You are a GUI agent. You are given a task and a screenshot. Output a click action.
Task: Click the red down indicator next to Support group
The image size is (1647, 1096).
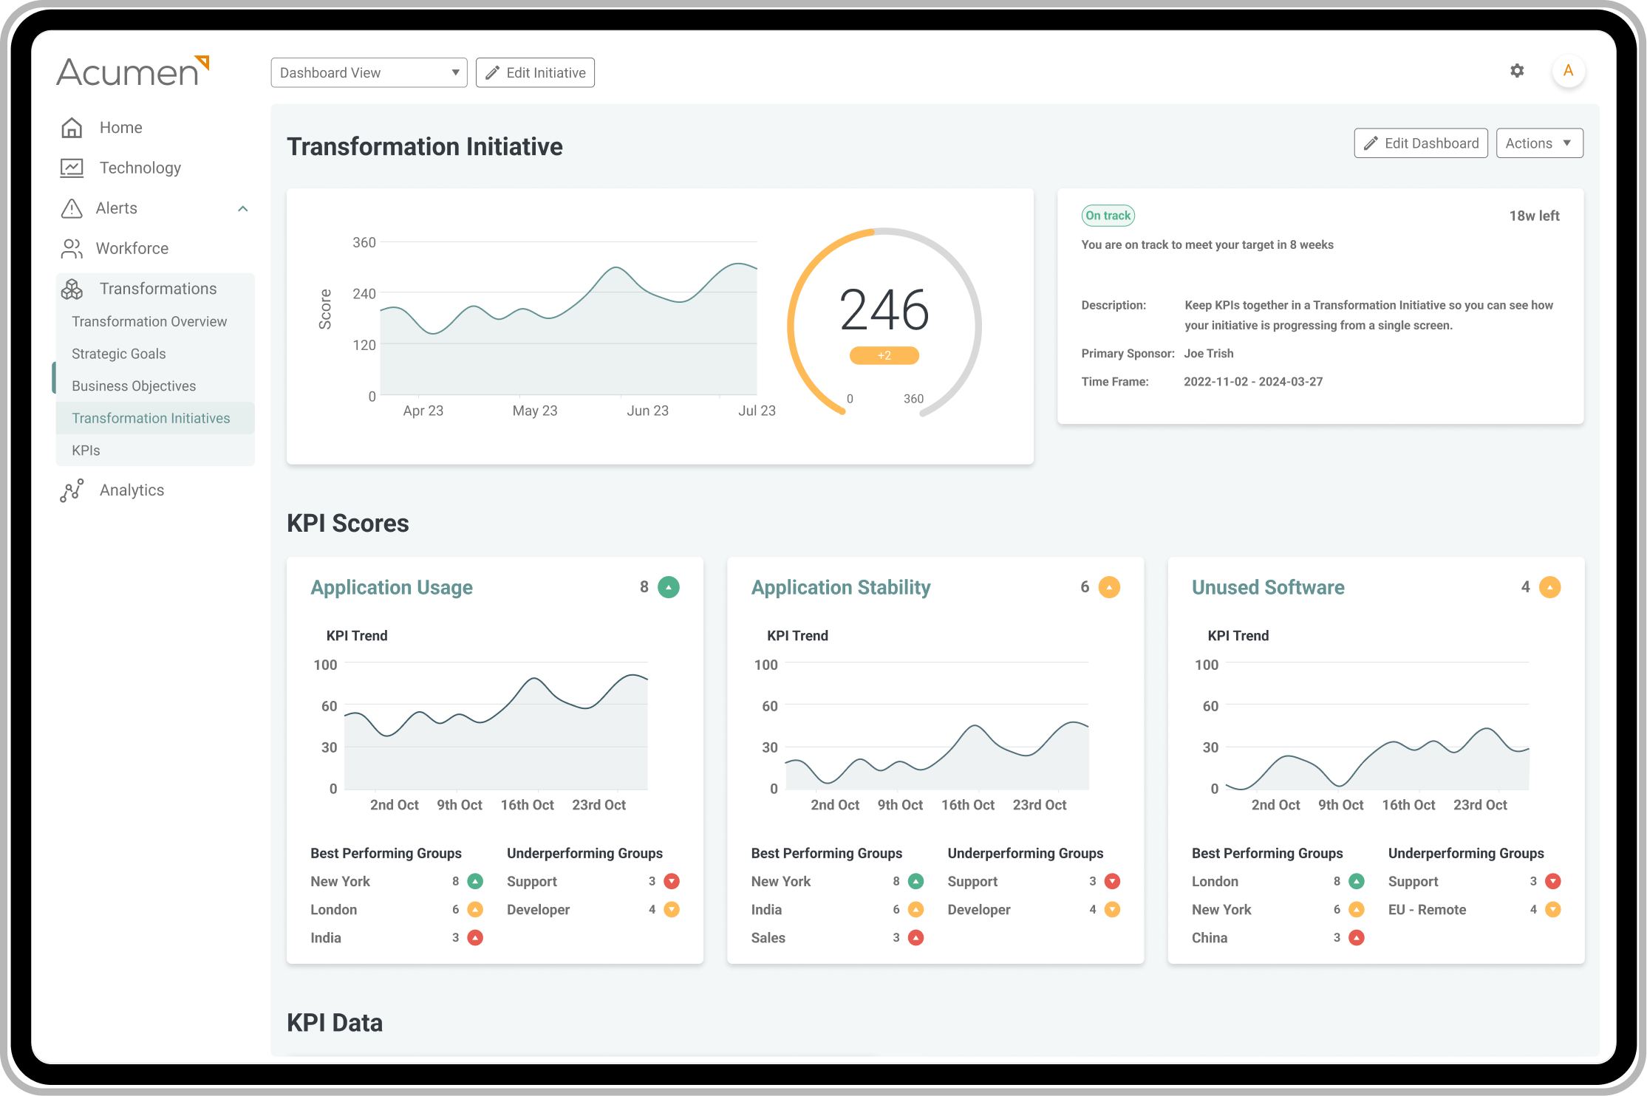point(672,880)
